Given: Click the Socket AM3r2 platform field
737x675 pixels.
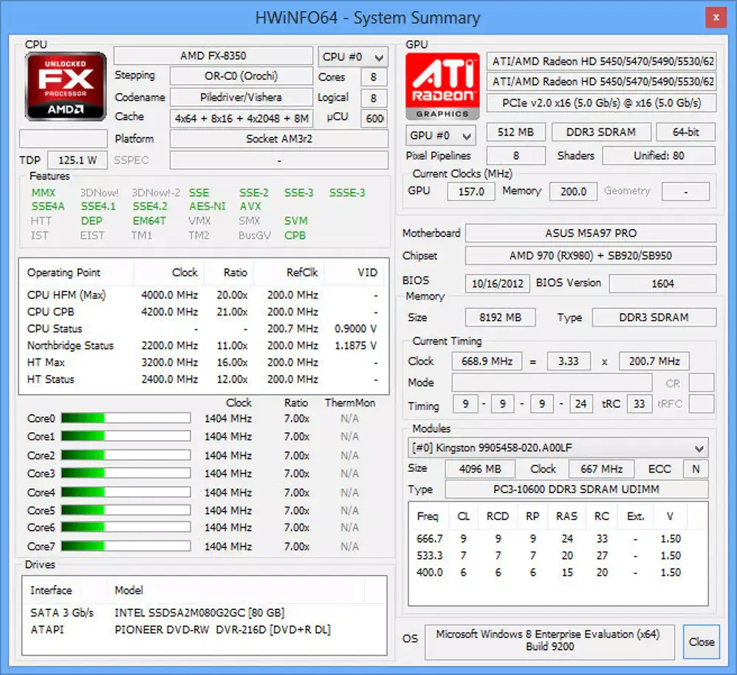Looking at the screenshot, I should pos(278,139).
